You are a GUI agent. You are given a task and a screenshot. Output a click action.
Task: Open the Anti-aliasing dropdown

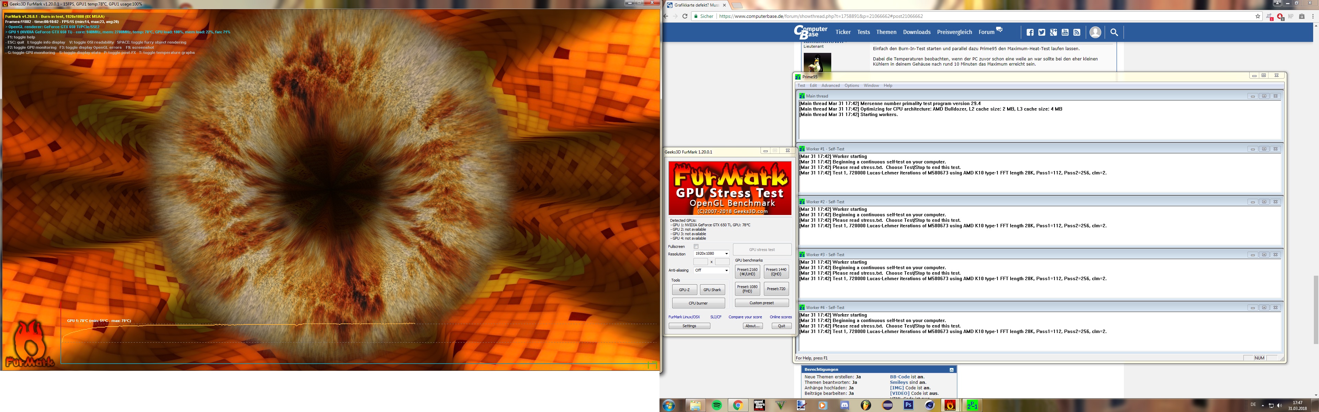(711, 270)
